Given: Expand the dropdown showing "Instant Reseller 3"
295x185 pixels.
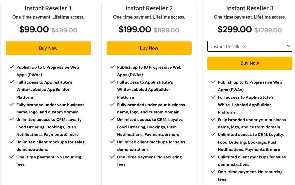Looking at the screenshot, I should click(x=250, y=46).
